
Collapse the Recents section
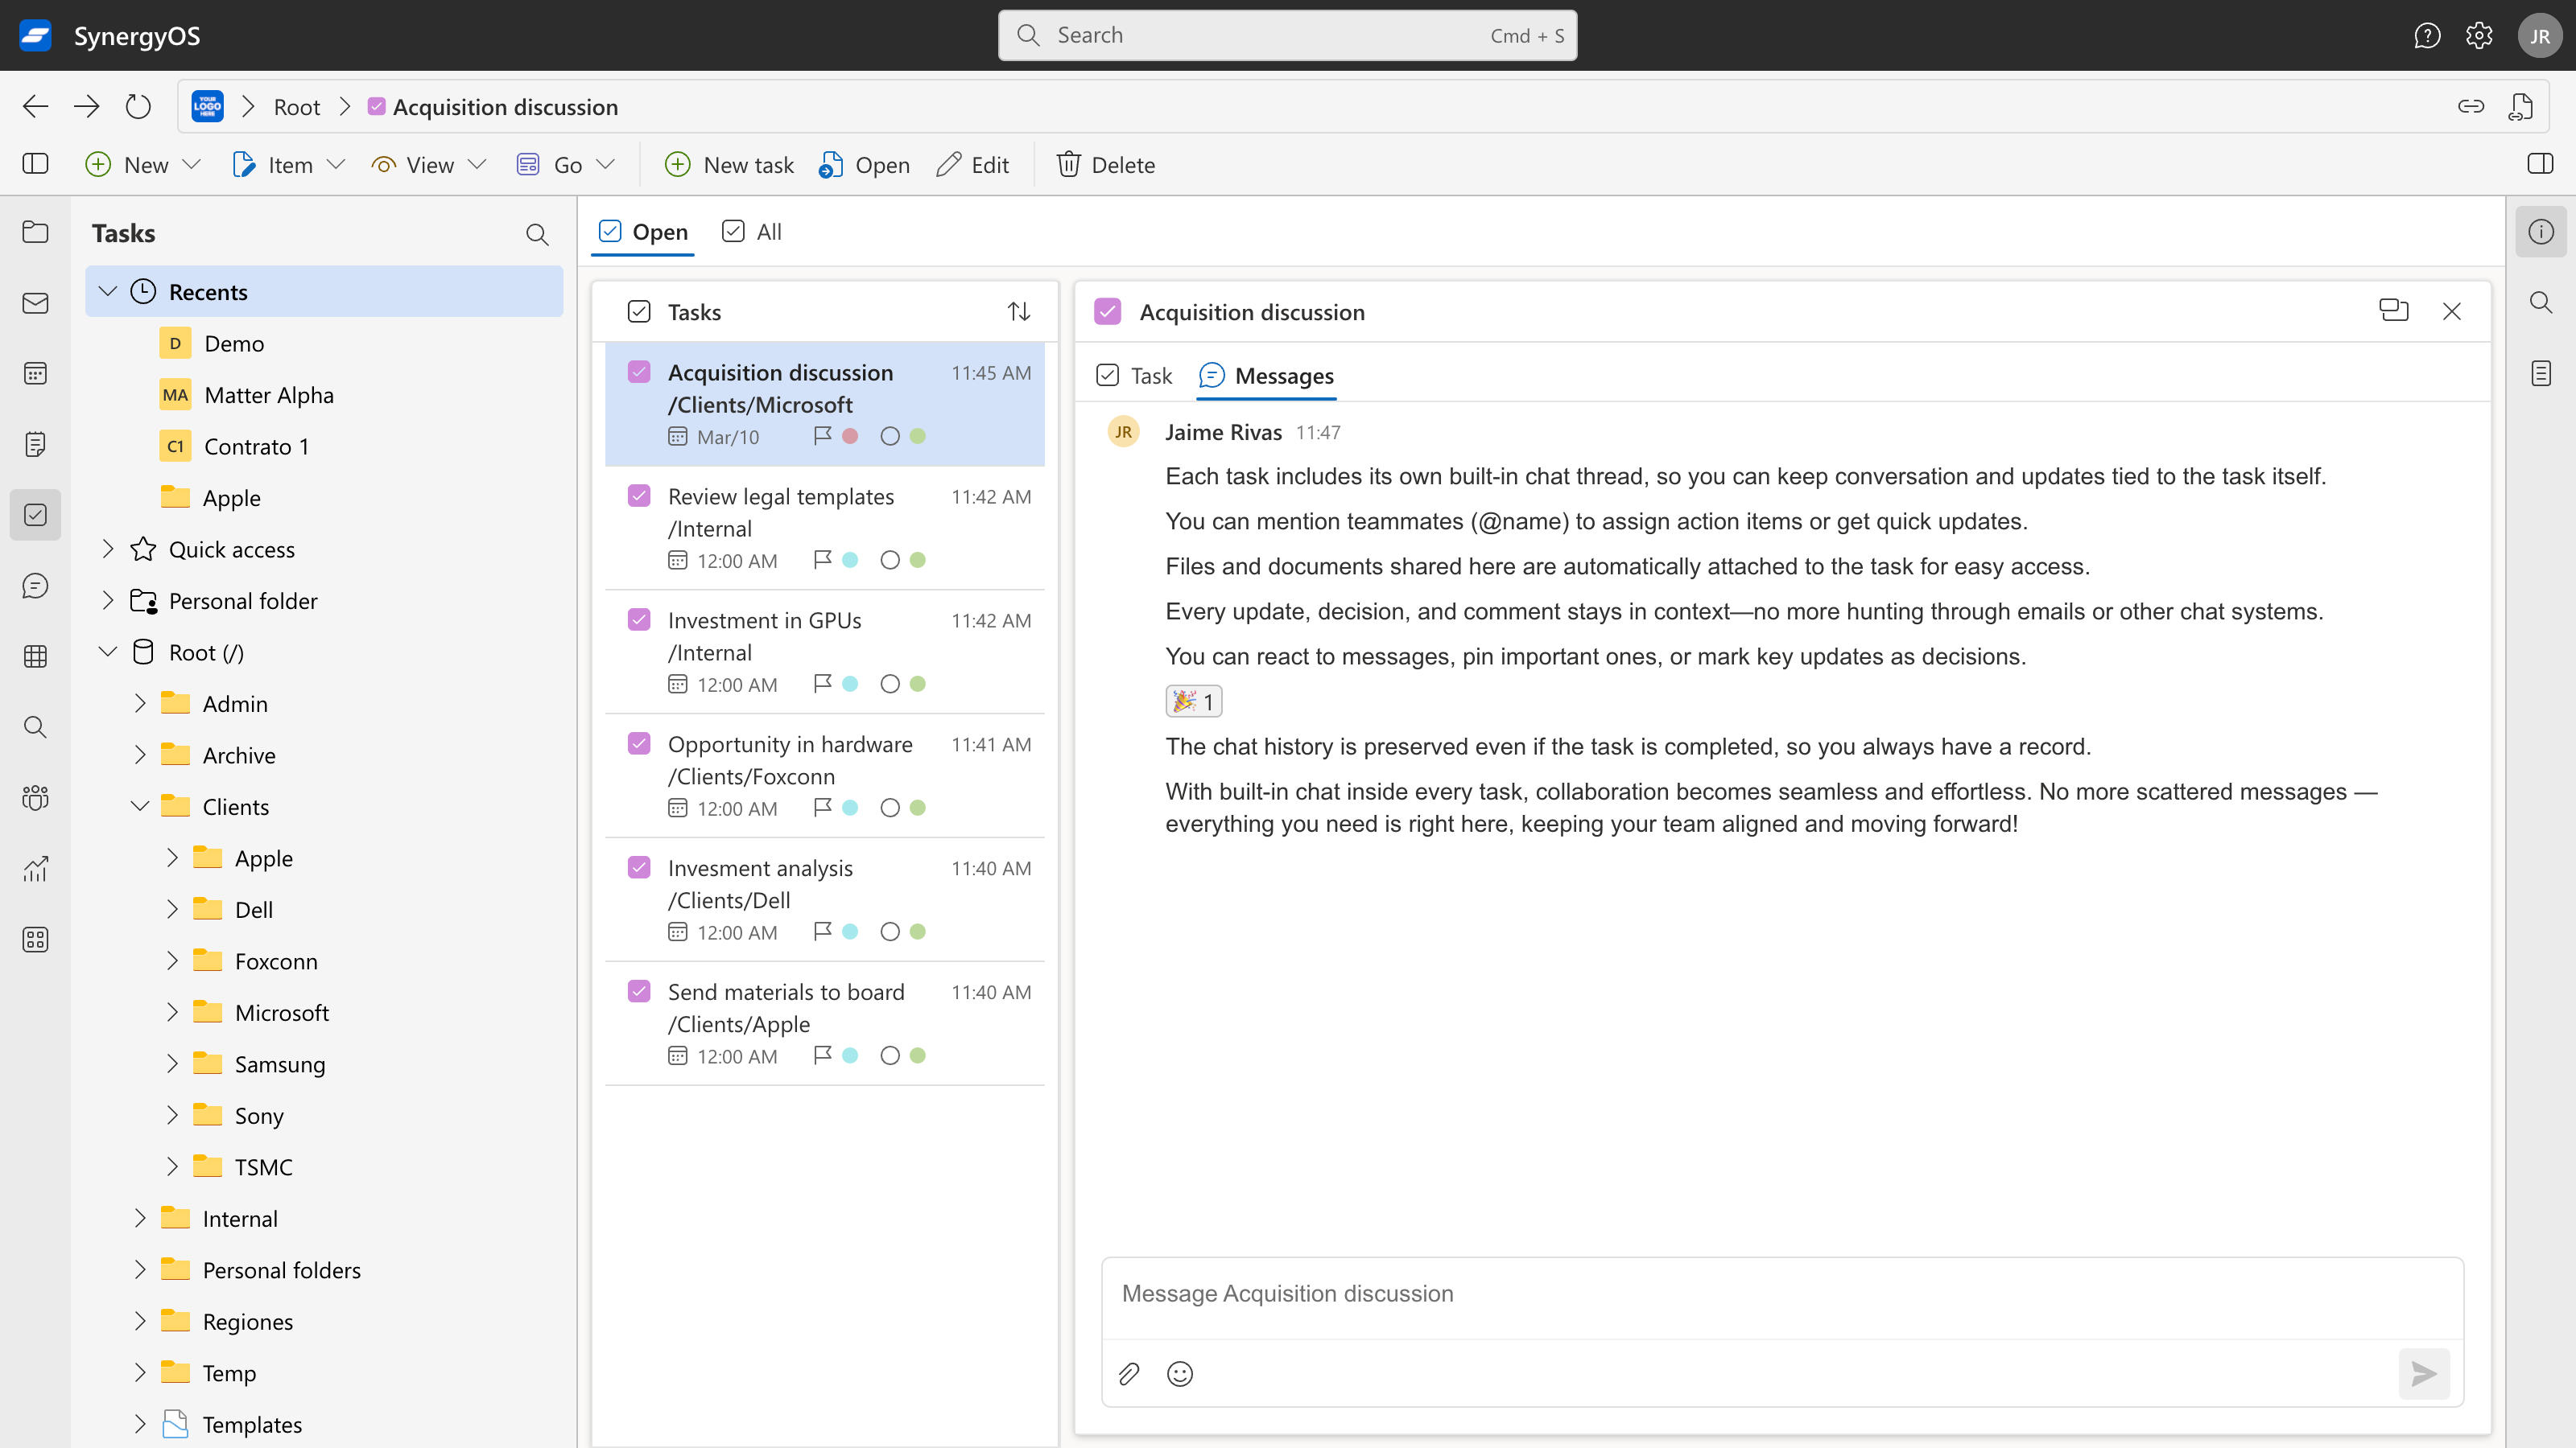point(107,290)
